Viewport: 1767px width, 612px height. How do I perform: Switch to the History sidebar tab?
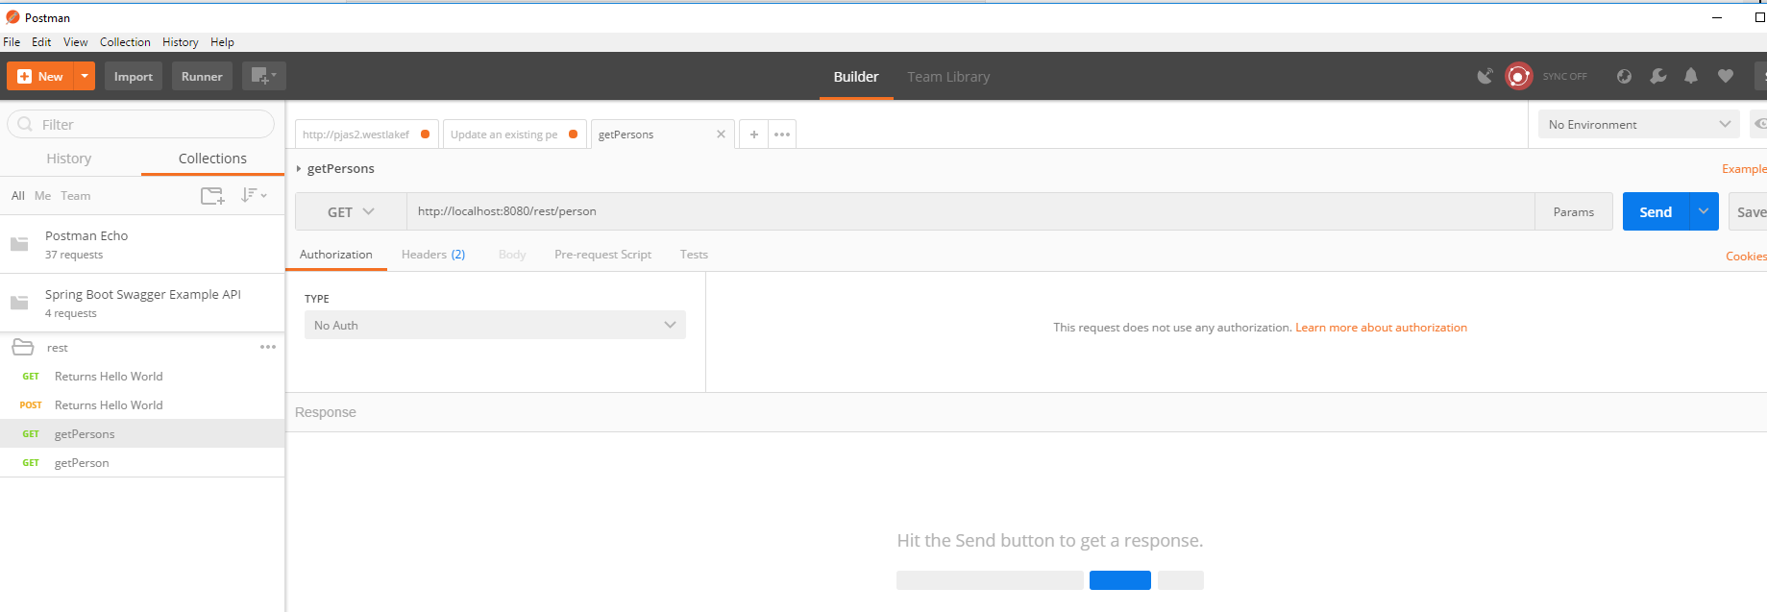pos(69,159)
